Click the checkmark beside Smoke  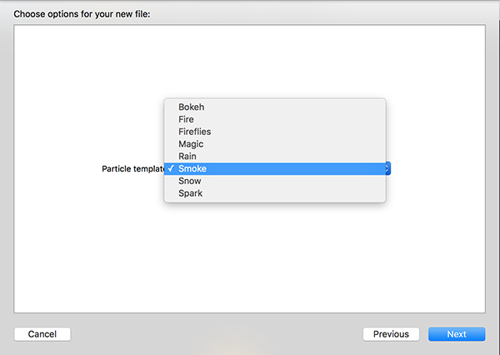pos(171,168)
